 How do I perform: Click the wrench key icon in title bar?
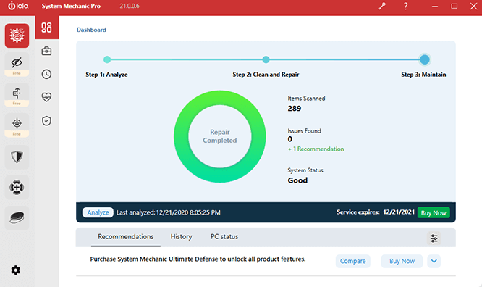pos(382,6)
